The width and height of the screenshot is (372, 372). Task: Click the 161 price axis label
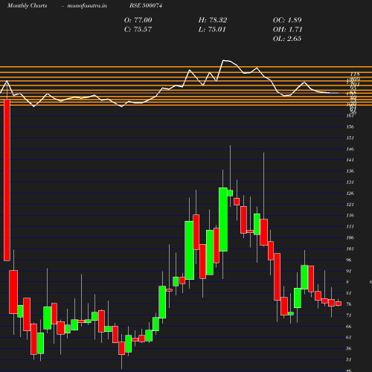350,115
